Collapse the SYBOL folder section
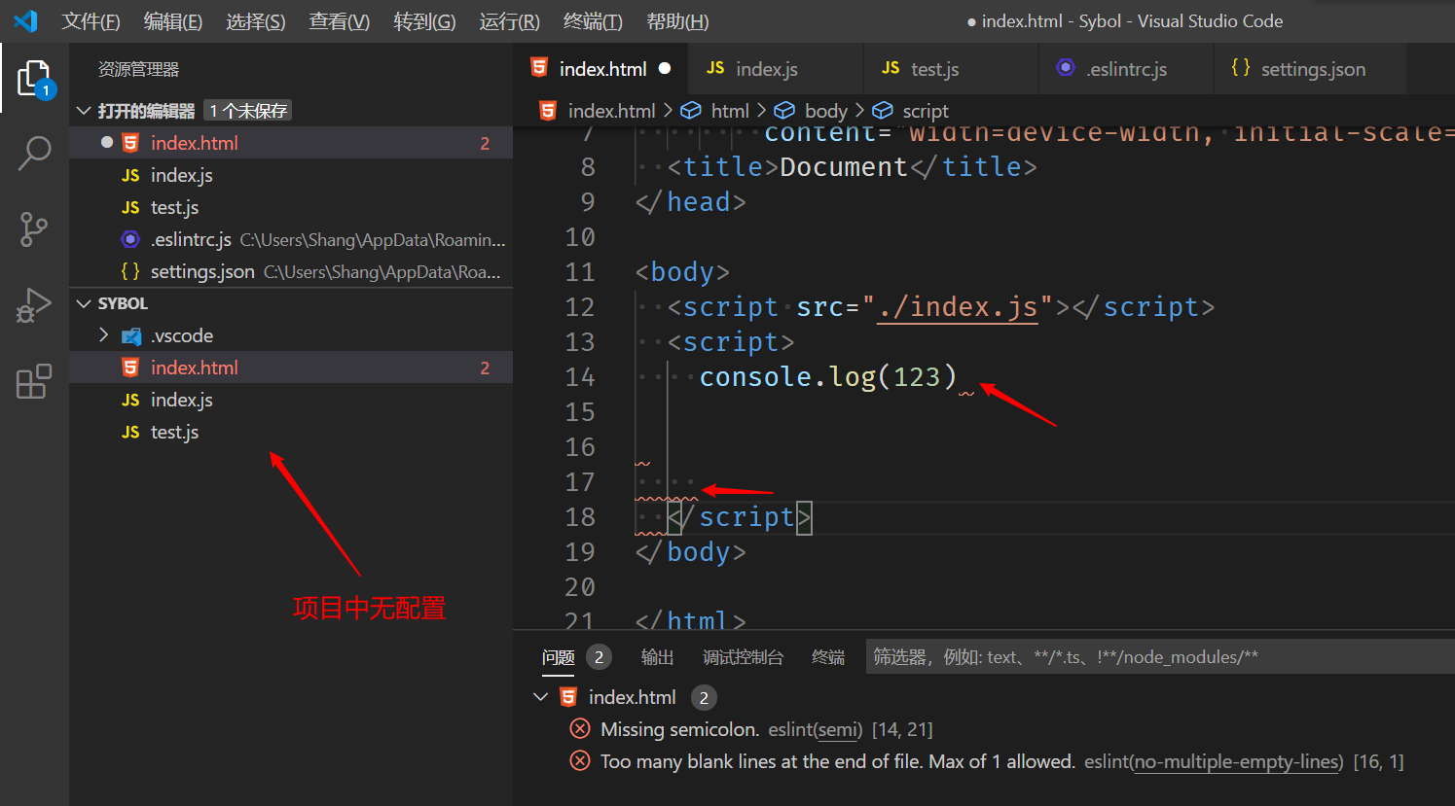Image resolution: width=1455 pixels, height=806 pixels. 84,303
